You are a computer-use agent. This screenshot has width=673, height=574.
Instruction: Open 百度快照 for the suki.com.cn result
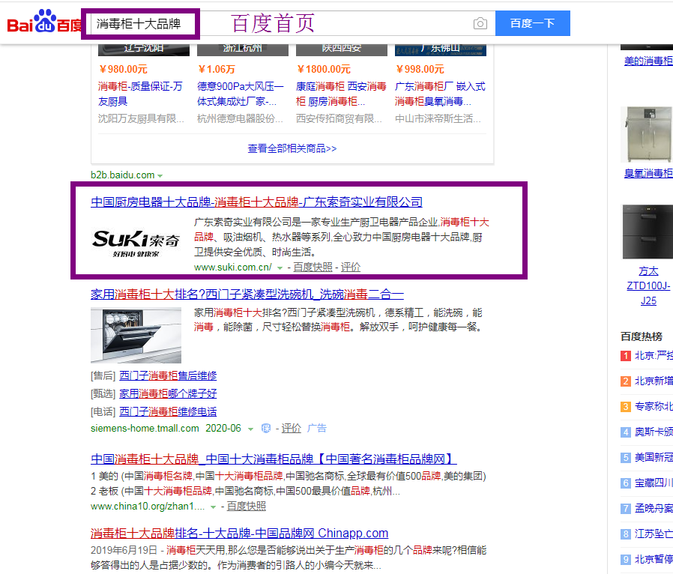pyautogui.click(x=313, y=267)
